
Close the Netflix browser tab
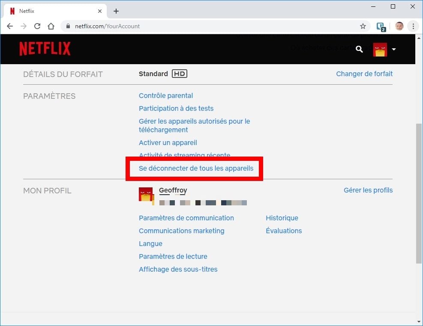(100, 11)
